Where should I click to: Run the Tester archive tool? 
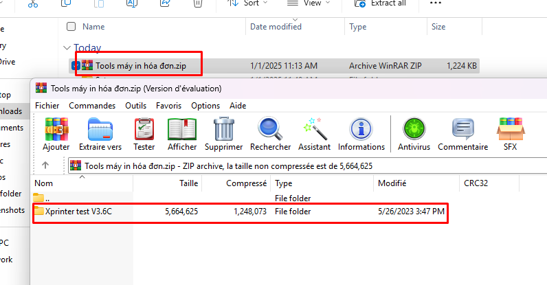144,130
